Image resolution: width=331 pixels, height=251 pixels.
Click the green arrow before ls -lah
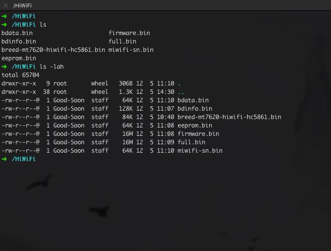coord(4,67)
